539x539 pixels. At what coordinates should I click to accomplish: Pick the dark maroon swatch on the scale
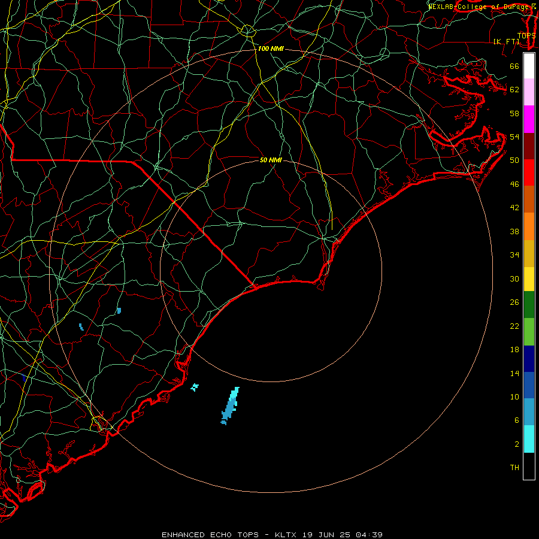coord(529,146)
